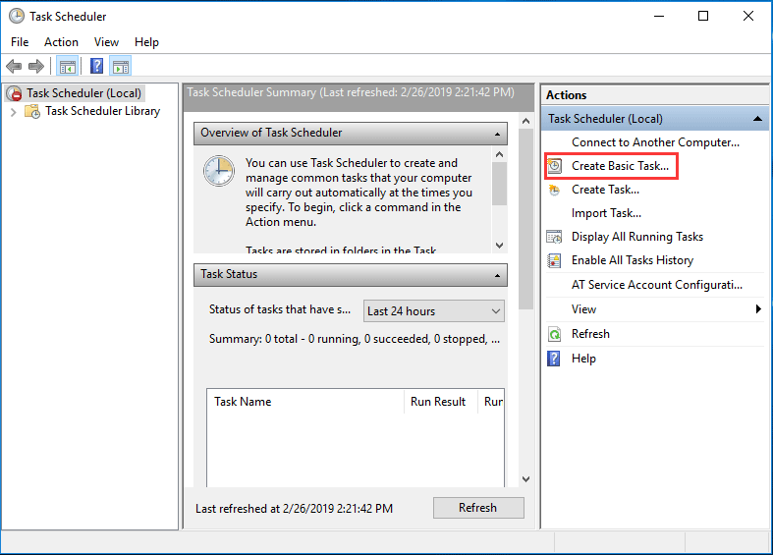
Task: Open the Action menu
Action: (x=61, y=42)
